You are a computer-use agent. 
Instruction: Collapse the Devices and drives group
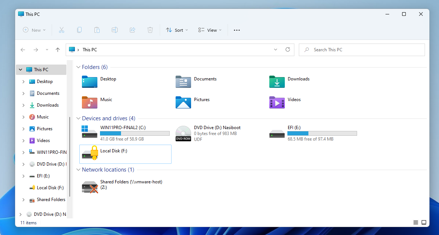pyautogui.click(x=78, y=118)
